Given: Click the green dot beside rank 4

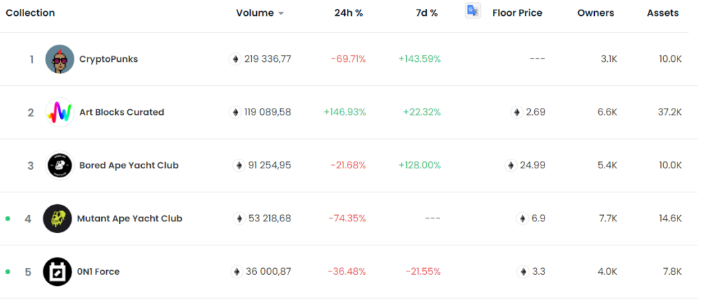Looking at the screenshot, I should coord(8,219).
